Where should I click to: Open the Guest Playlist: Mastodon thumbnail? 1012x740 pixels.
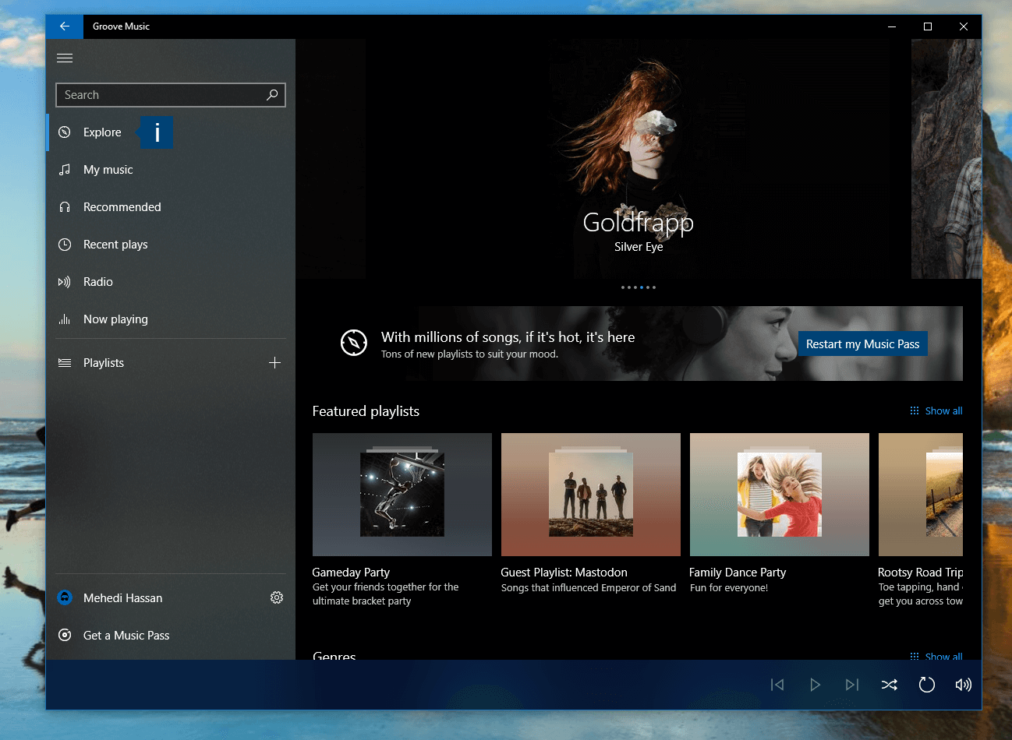(590, 495)
